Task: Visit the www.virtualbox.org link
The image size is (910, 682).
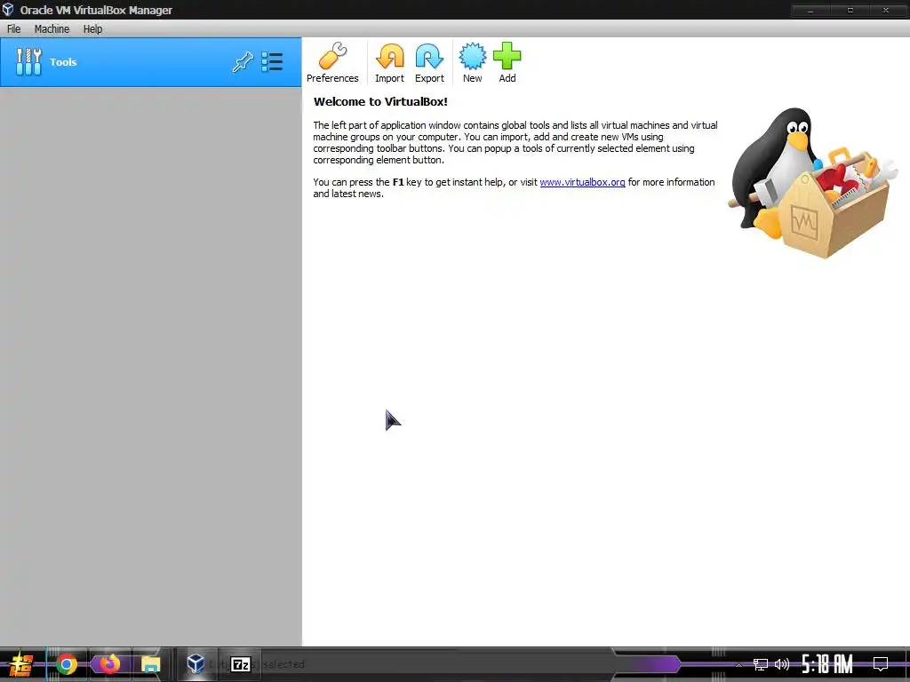Action: click(582, 182)
